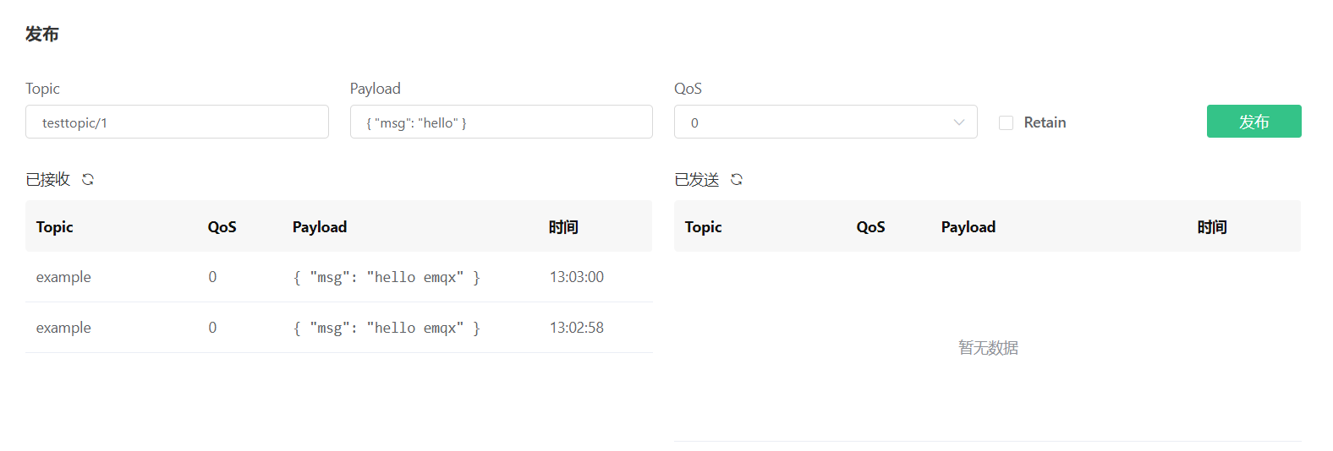Click Payload column header in sent table

(x=968, y=227)
